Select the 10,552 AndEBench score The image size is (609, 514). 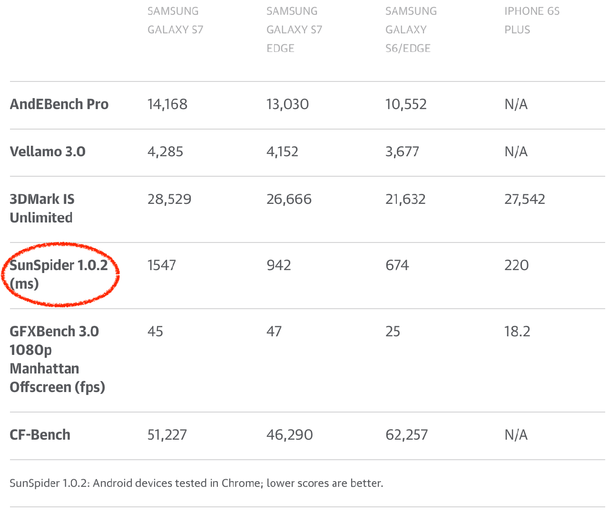(406, 104)
